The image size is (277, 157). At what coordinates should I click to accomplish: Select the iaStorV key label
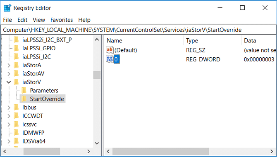31,82
